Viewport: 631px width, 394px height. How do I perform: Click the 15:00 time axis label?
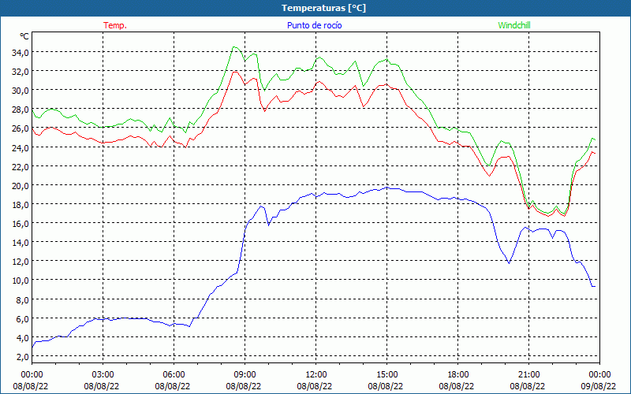coord(386,375)
